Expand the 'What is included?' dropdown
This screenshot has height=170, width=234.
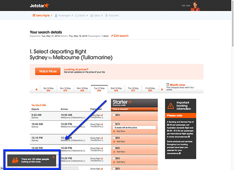(x=134, y=109)
